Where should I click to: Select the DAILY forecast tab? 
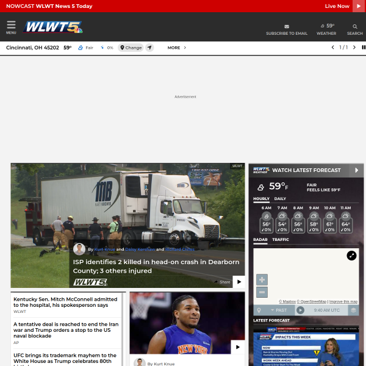(280, 199)
